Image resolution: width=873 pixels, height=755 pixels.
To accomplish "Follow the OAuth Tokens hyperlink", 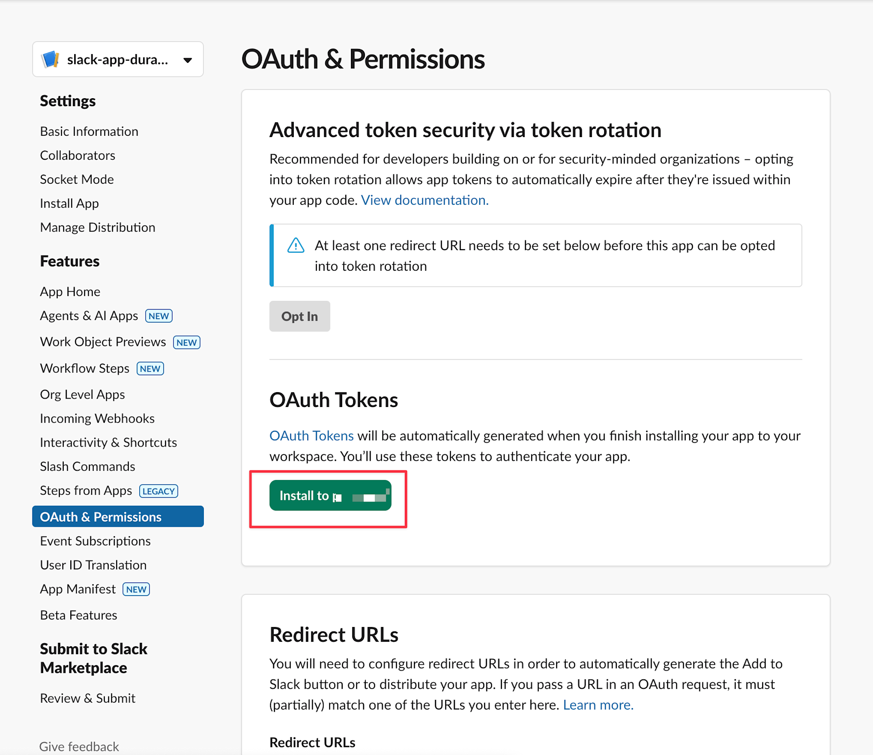I will tap(311, 436).
